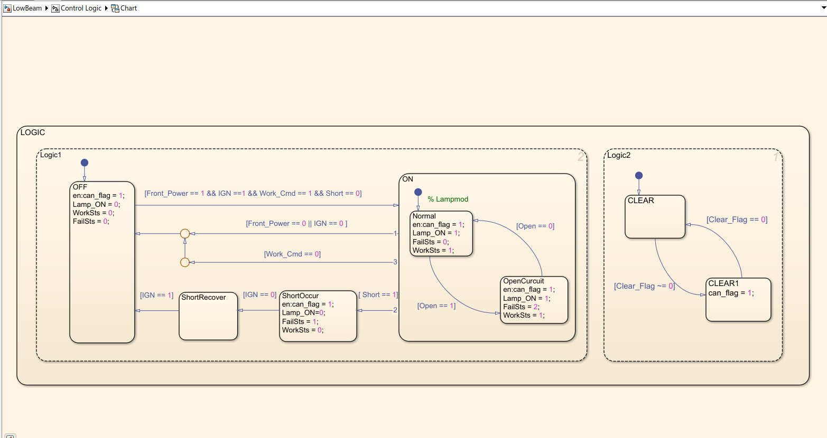Select the default transition dot above CLEAR
The width and height of the screenshot is (827, 438).
click(639, 176)
